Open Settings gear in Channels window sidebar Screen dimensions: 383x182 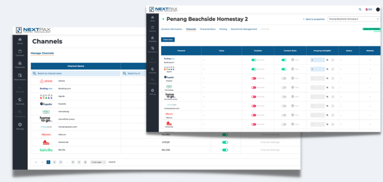[20, 126]
